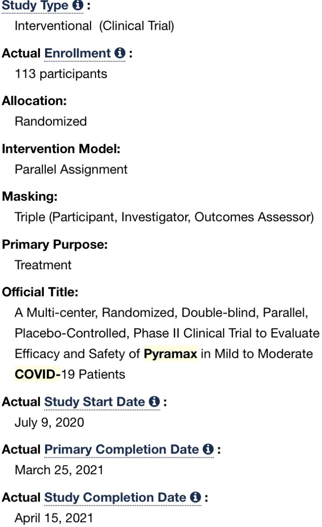Image resolution: width=322 pixels, height=527 pixels.
Task: Open the Study Type definition link
Action: click(x=35, y=6)
